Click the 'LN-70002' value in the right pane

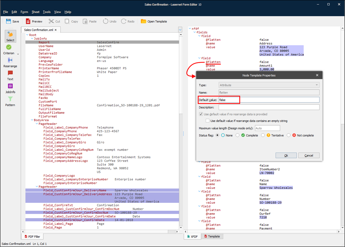pyautogui.click(x=267, y=173)
